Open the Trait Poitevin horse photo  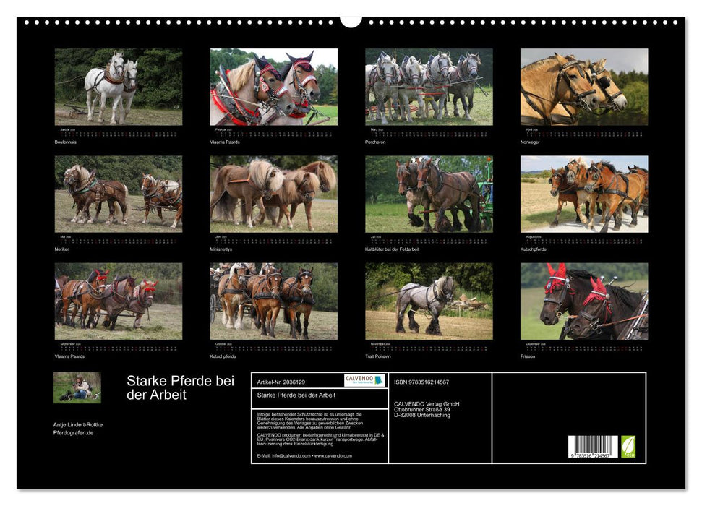pyautogui.click(x=429, y=301)
